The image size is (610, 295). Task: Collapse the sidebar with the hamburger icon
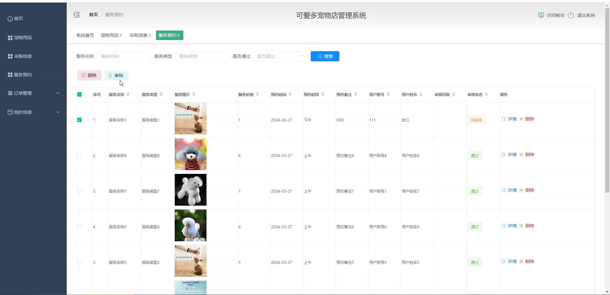77,15
